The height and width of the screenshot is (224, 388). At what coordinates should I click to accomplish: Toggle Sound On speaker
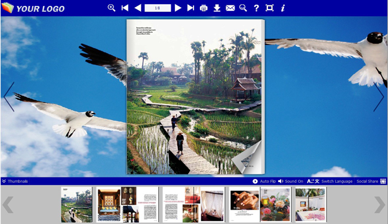coord(291,181)
